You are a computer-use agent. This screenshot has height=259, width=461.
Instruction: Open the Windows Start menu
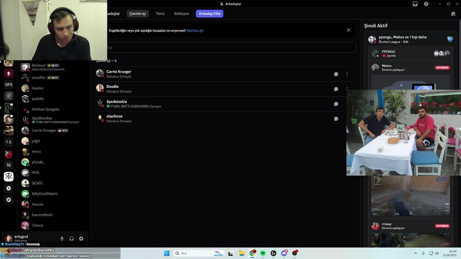[x=167, y=253]
